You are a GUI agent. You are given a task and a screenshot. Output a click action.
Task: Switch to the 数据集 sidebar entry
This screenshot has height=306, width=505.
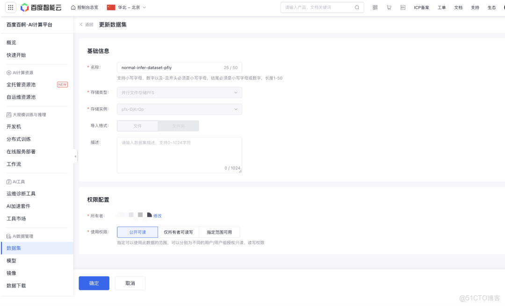click(13, 248)
